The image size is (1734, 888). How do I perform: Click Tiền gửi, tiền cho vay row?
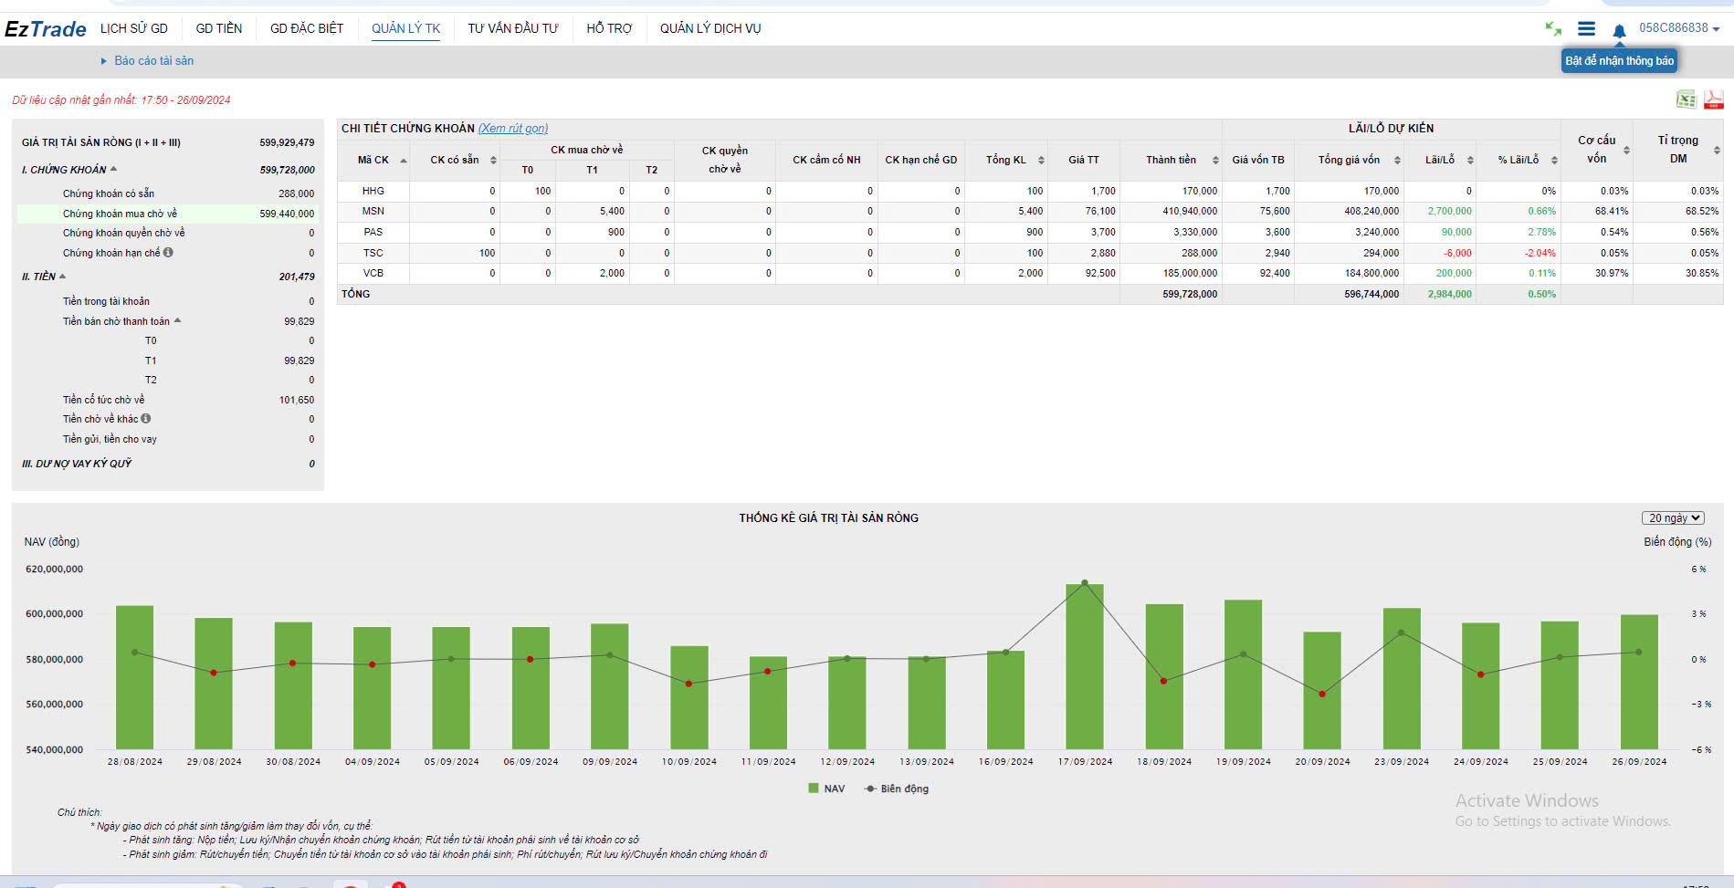click(168, 439)
